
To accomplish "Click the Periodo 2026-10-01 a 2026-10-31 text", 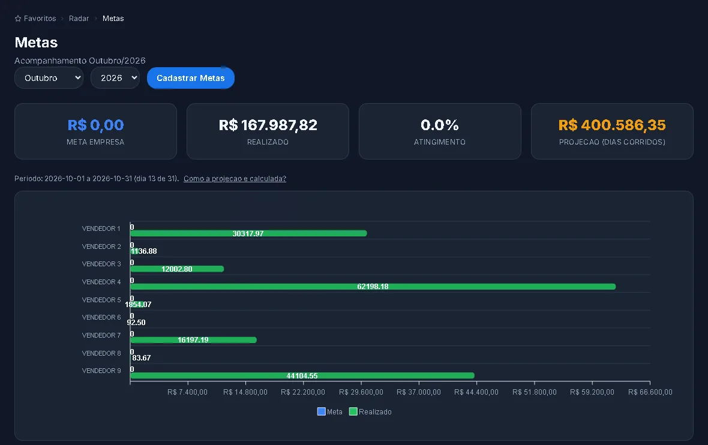I will (97, 179).
